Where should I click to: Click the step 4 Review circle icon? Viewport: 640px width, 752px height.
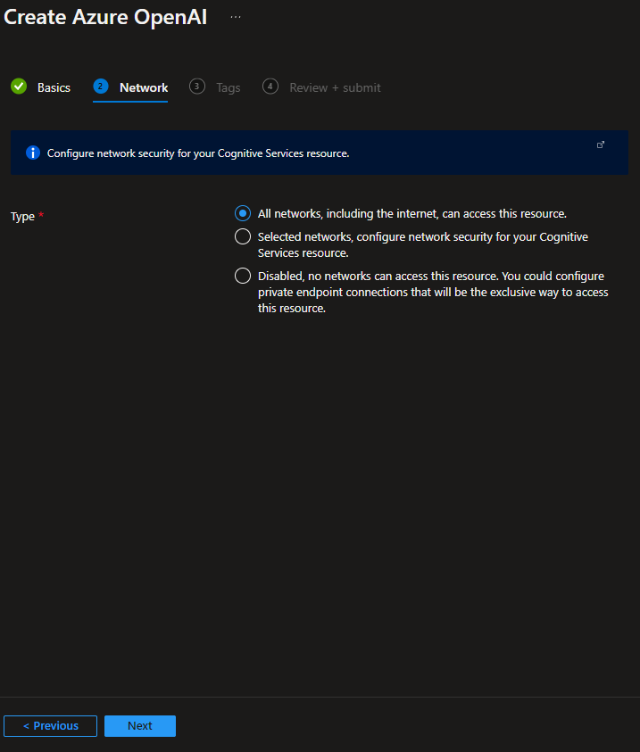coord(270,87)
